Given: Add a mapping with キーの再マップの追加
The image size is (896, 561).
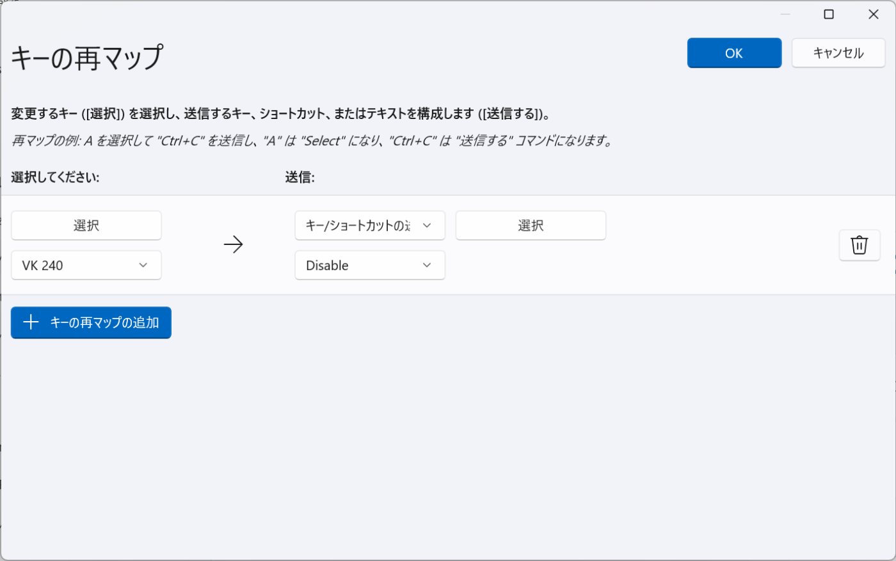Looking at the screenshot, I should click(x=91, y=322).
